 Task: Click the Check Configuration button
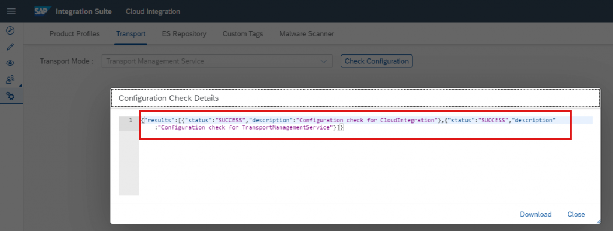[377, 61]
